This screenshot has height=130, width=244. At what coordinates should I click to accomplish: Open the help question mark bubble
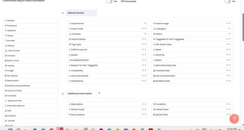tap(234, 118)
